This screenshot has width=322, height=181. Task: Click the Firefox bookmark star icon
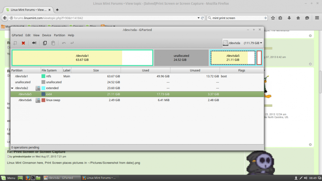pyautogui.click(x=273, y=18)
